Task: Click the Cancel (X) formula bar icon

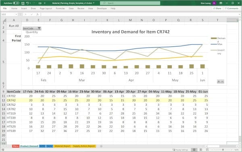Action: coord(26,14)
